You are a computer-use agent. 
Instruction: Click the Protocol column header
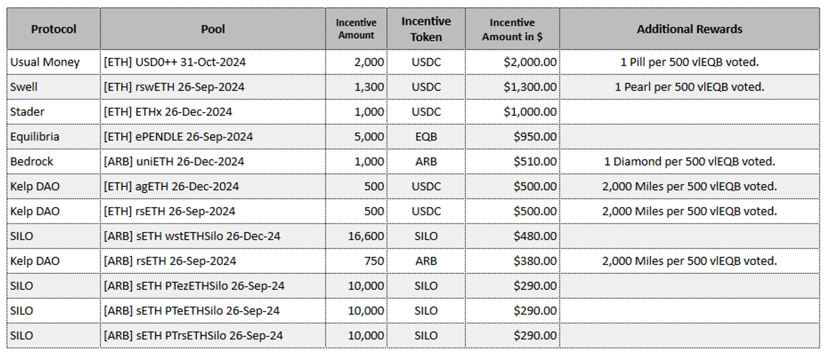click(53, 29)
